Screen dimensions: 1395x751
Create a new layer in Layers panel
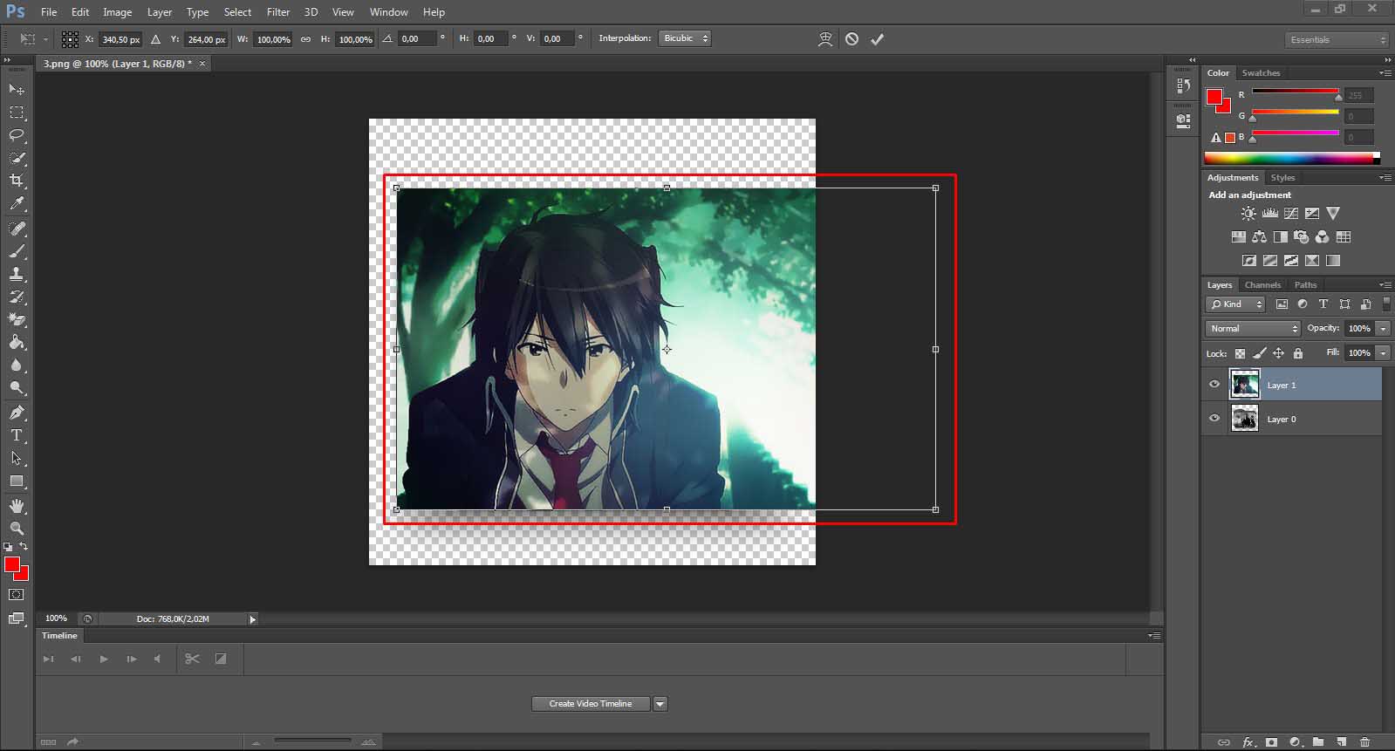[x=1342, y=742]
